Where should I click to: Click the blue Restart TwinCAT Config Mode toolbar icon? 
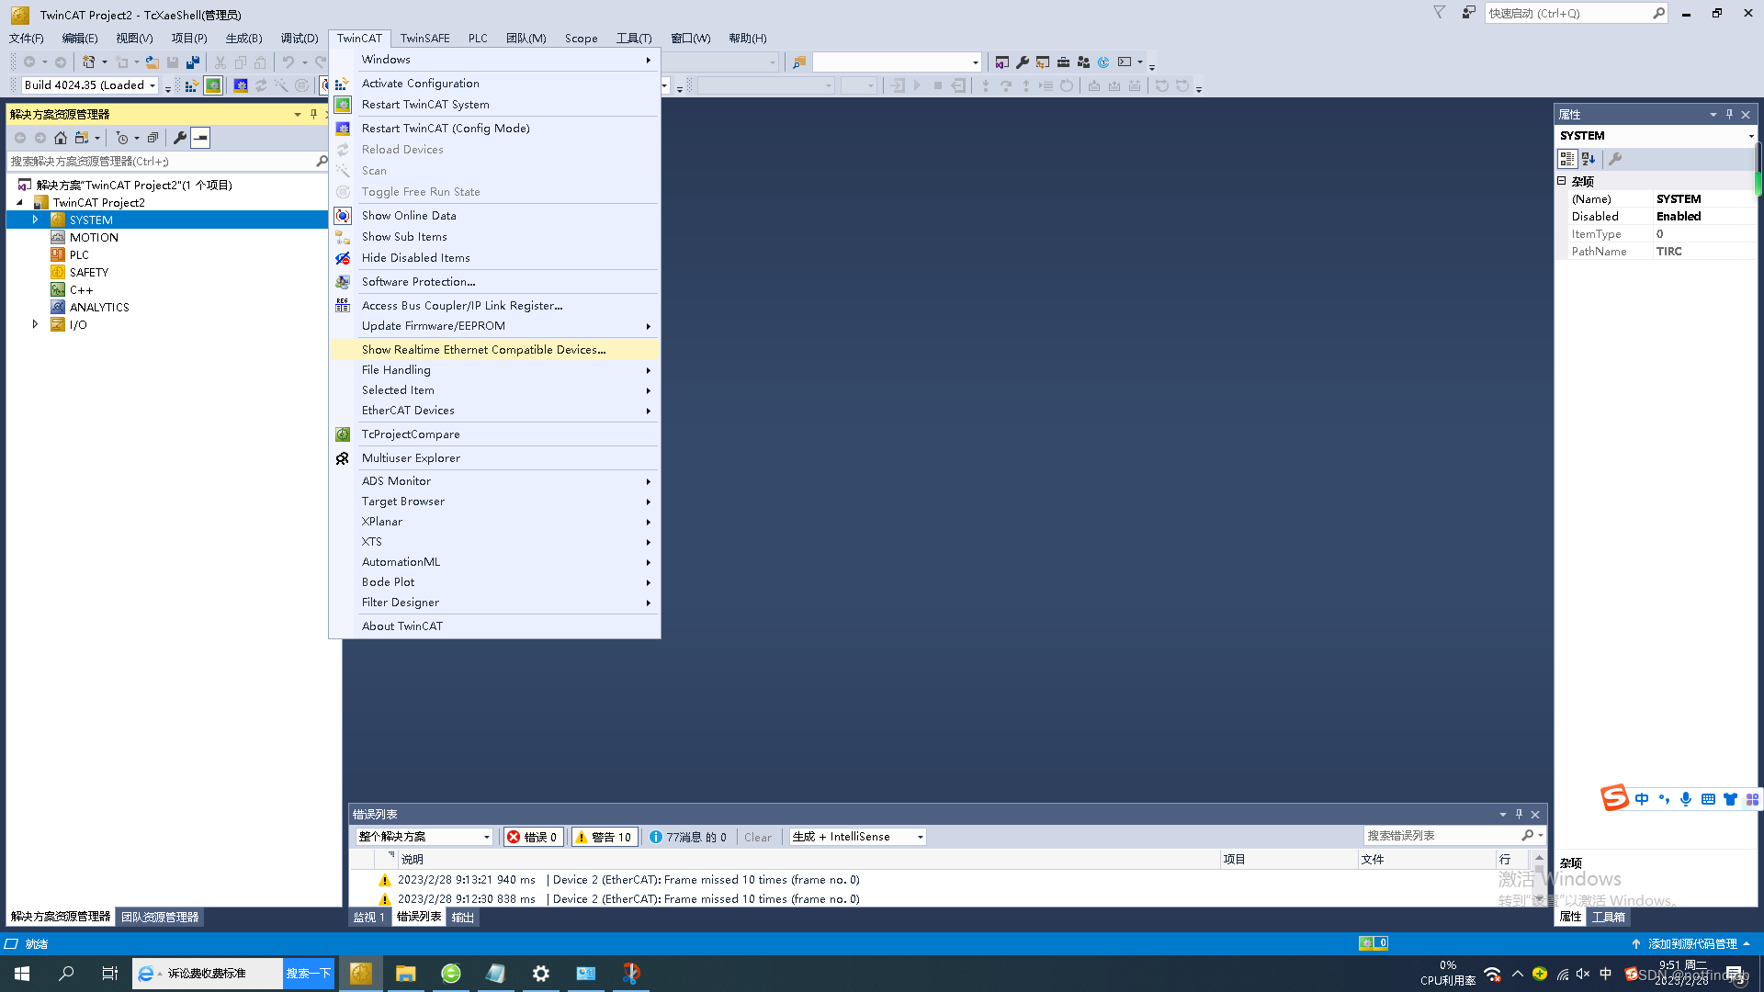pos(240,85)
